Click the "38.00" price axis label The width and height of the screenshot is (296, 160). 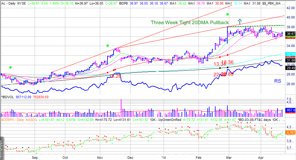click(291, 27)
